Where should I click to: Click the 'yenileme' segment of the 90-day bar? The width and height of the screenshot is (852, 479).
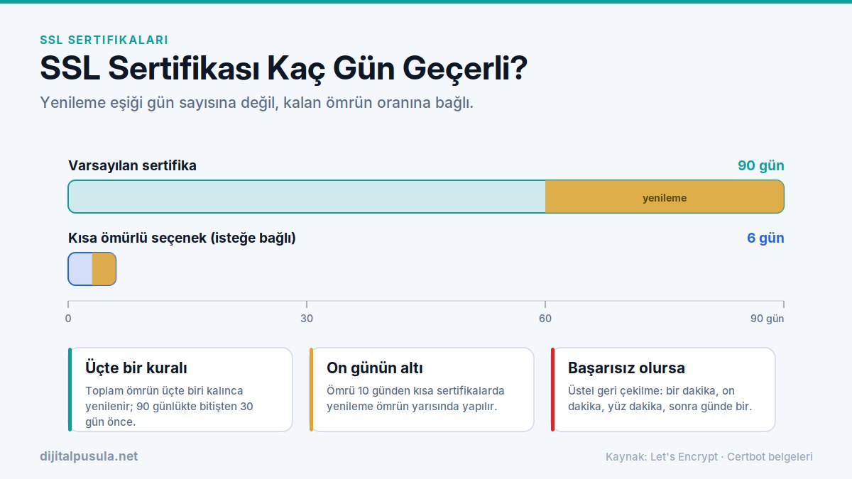tap(665, 197)
